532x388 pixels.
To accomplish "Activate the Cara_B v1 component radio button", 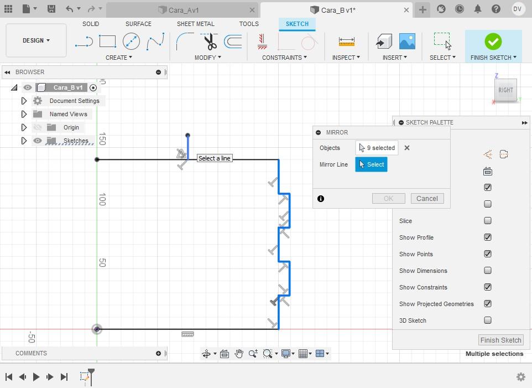I will 93,88.
